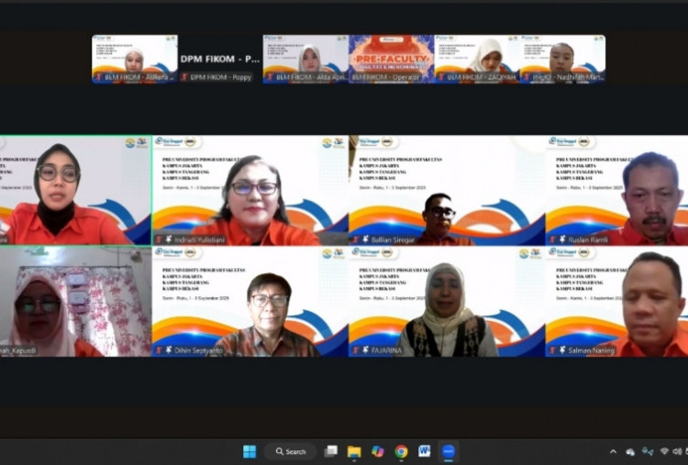The width and height of the screenshot is (688, 465).
Task: Click the muted mic icon beside DPM FIKOM - Poppy
Action: pos(184,77)
